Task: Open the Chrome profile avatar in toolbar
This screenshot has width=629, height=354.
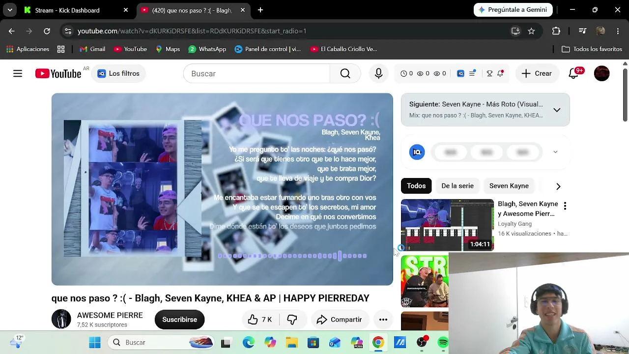Action: 600,31
